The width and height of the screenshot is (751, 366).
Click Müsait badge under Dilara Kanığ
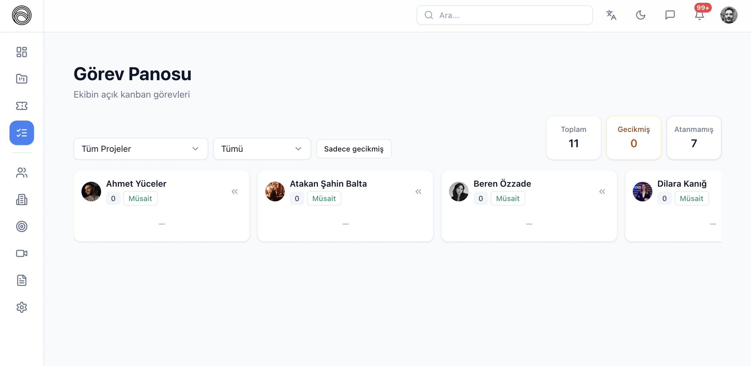(x=692, y=198)
